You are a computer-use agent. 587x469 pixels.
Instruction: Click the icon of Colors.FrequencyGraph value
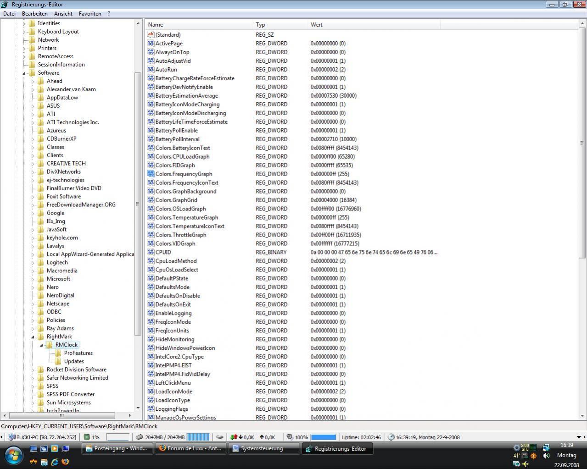click(151, 174)
